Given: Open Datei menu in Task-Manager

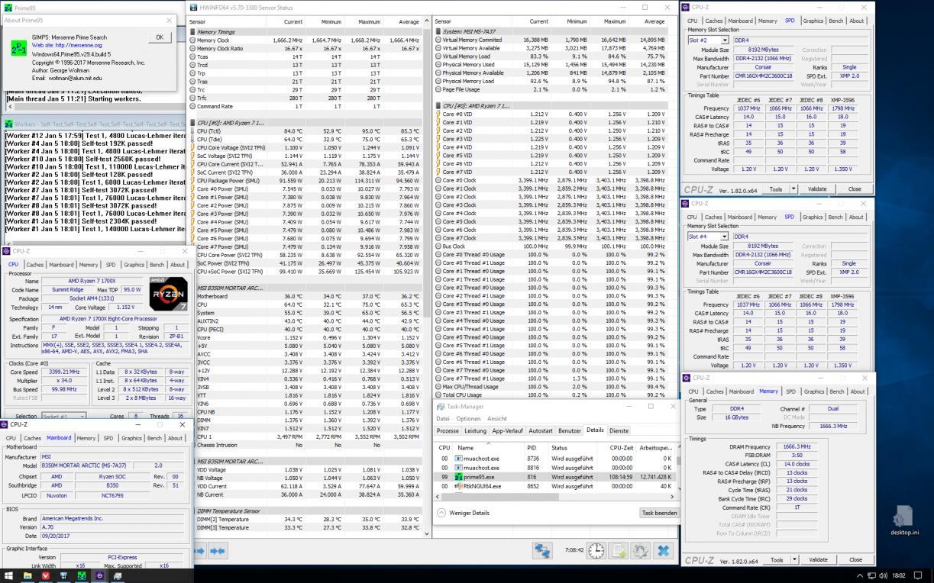Looking at the screenshot, I should point(443,418).
